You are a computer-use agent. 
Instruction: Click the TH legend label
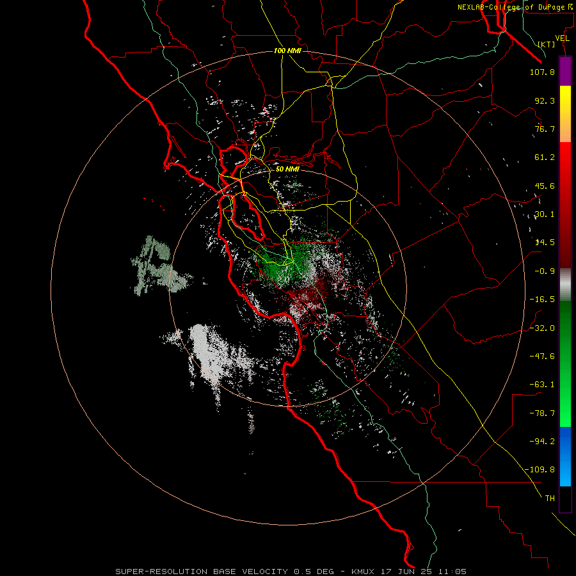click(x=550, y=499)
